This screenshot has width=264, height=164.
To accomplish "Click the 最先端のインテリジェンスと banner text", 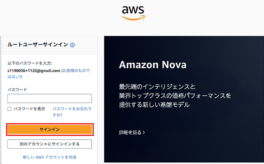I will pos(157,87).
